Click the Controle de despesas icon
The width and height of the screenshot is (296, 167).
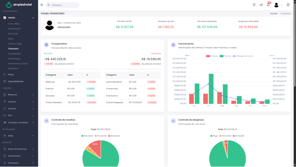173,121
